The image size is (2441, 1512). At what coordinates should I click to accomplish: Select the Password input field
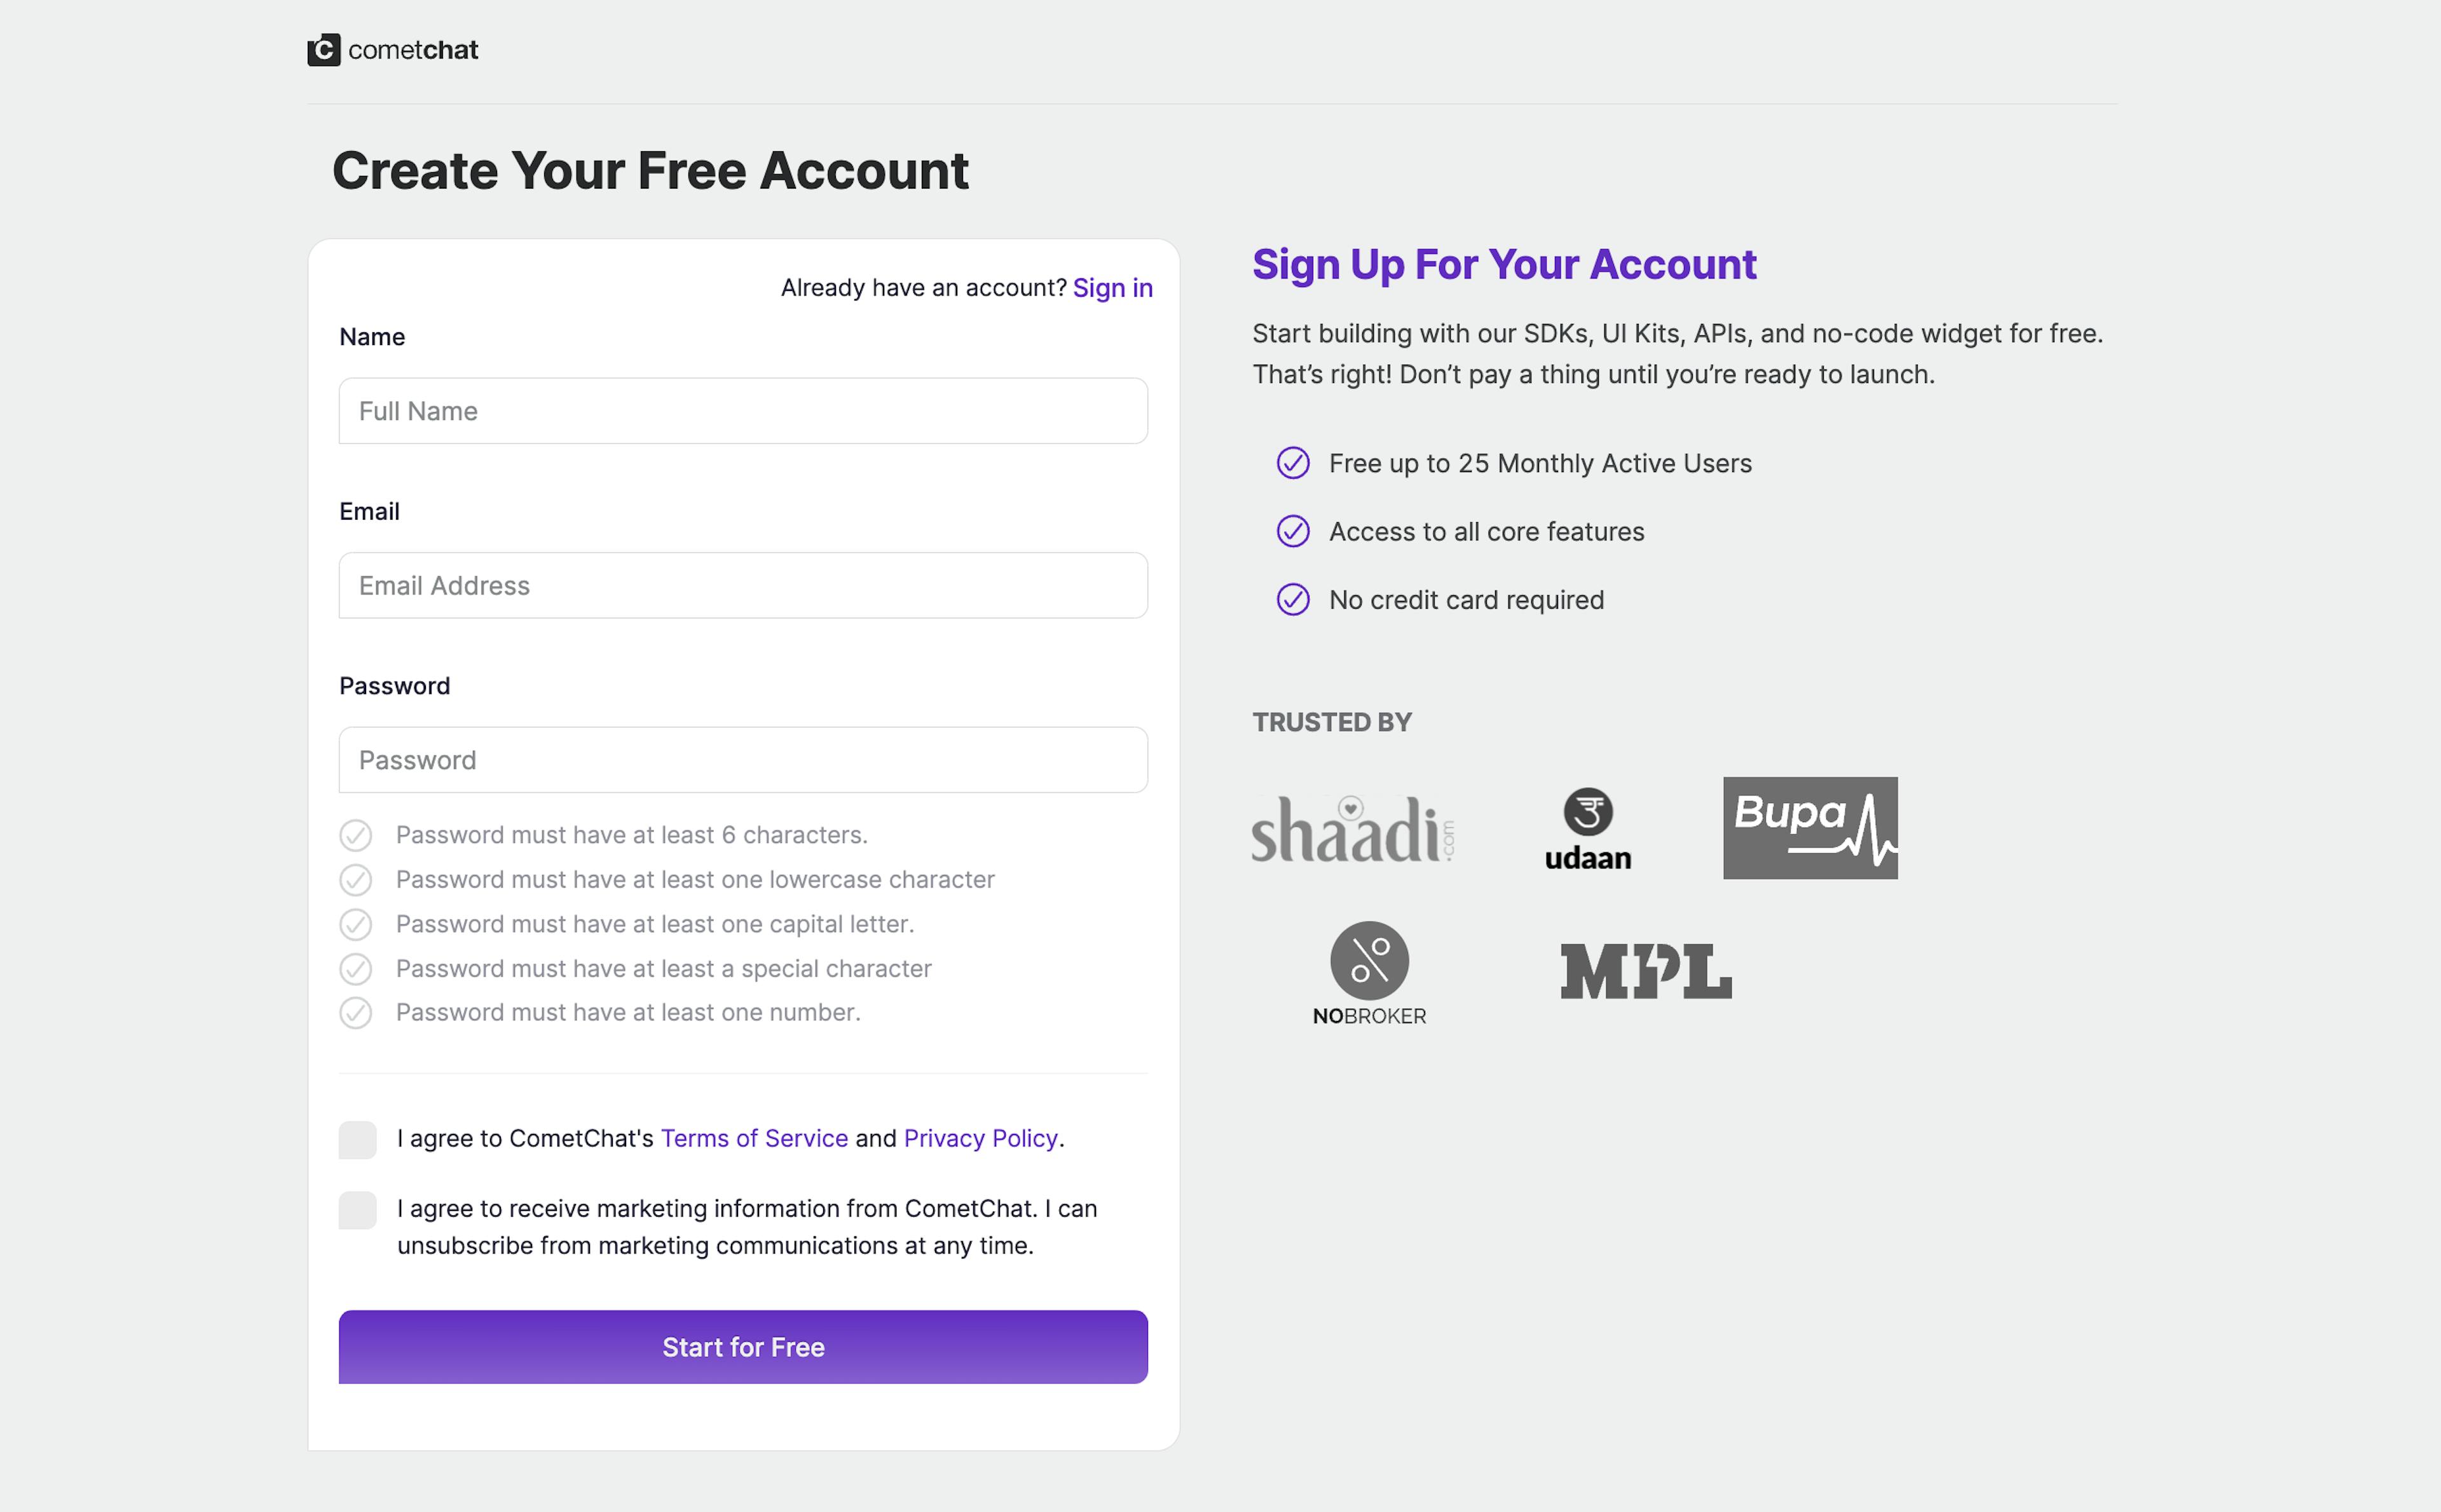(742, 760)
